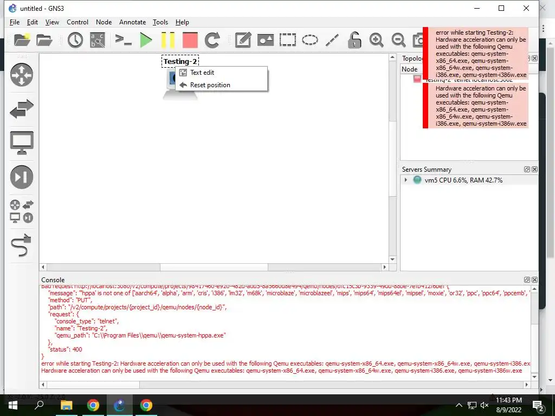Image resolution: width=555 pixels, height=416 pixels.
Task: Select the draw rectangle tool
Action: (x=287, y=40)
